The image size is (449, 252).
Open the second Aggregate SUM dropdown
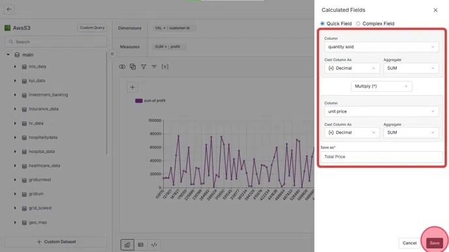coord(411,133)
